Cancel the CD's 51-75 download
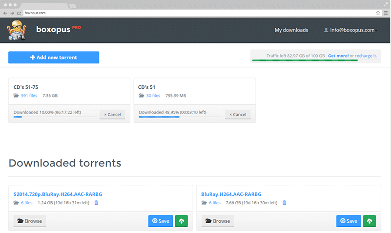The image size is (391, 233). [x=112, y=115]
